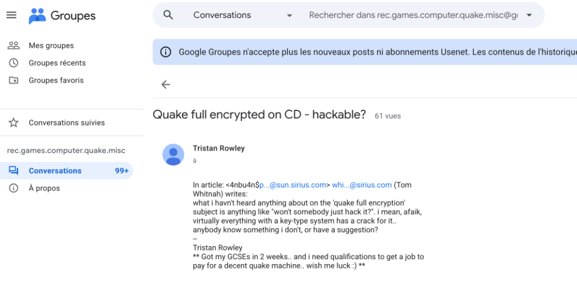This screenshot has width=577, height=294.
Task: Open advanced search options arrow
Action: click(529, 15)
